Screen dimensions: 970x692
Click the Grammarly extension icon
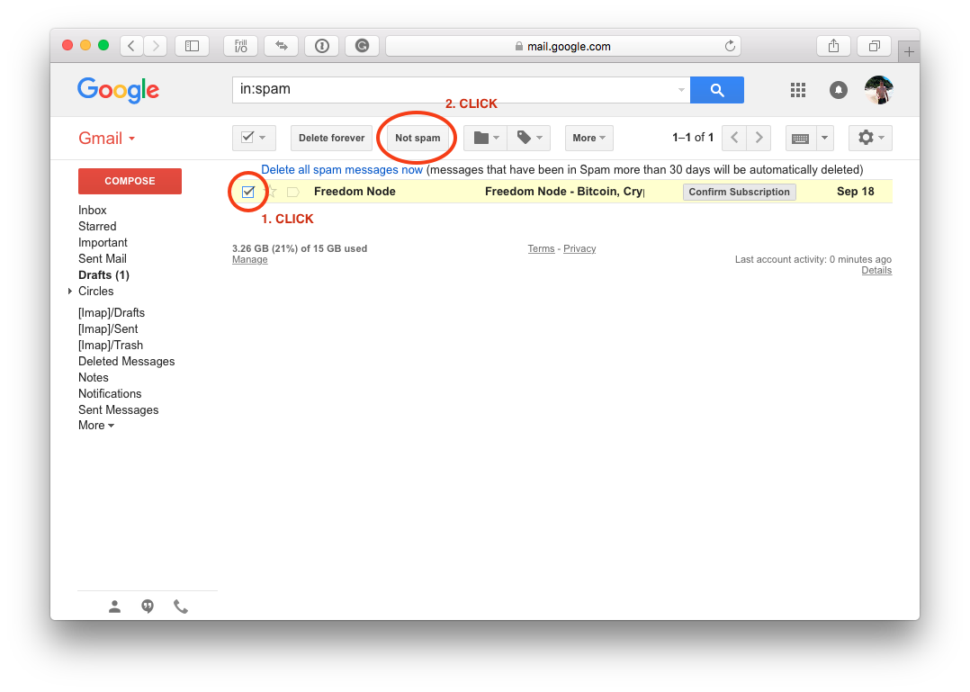point(363,46)
